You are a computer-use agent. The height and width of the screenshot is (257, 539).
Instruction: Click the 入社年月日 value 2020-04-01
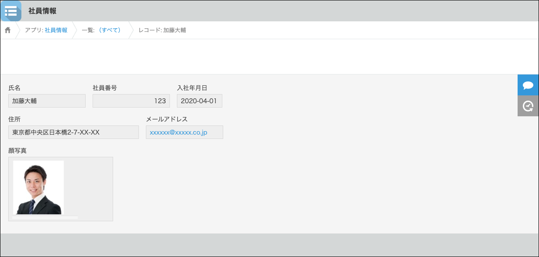pyautogui.click(x=200, y=101)
